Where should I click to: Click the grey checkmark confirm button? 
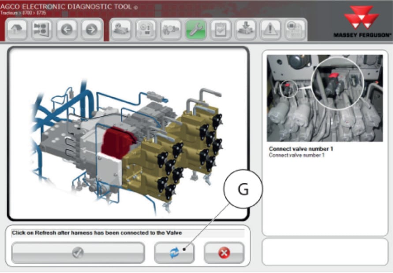pyautogui.click(x=78, y=253)
